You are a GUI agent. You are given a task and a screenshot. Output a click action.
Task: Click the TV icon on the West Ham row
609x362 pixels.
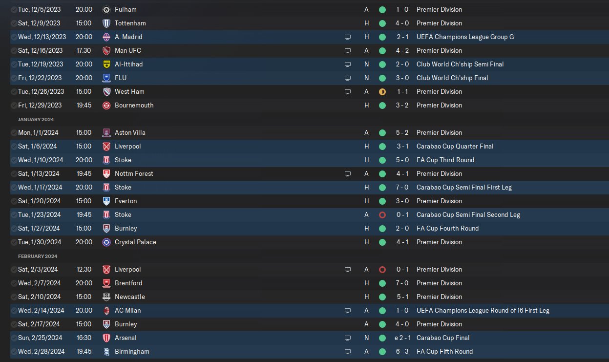348,91
